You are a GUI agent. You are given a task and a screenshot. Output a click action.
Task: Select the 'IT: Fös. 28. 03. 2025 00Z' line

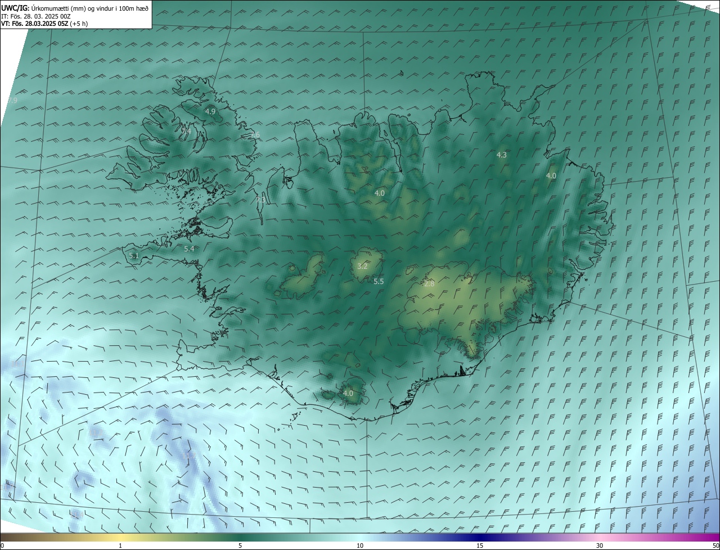[36, 16]
